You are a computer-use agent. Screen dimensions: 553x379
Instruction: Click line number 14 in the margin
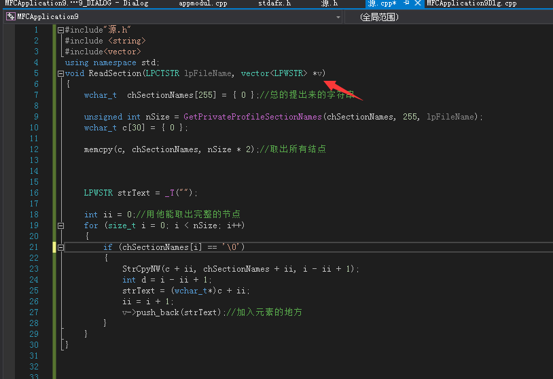[34, 171]
